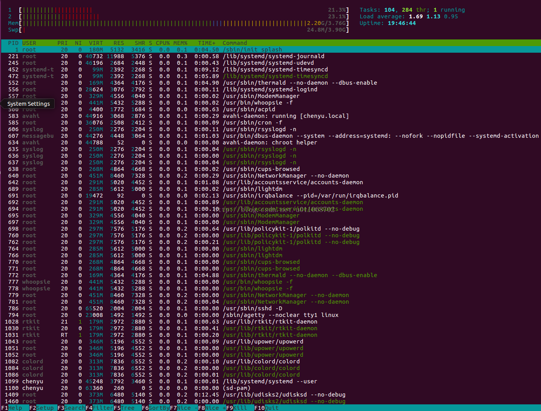Viewport: 541px width, 411px height.
Task: Select the /usr/sbin/sshd -D row
Action: (x=270, y=308)
